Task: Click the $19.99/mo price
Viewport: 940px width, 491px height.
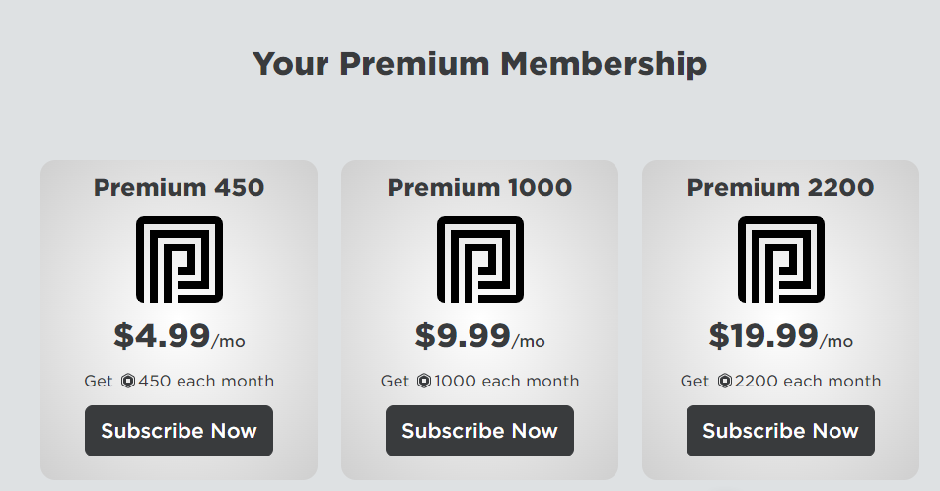Action: click(780, 337)
